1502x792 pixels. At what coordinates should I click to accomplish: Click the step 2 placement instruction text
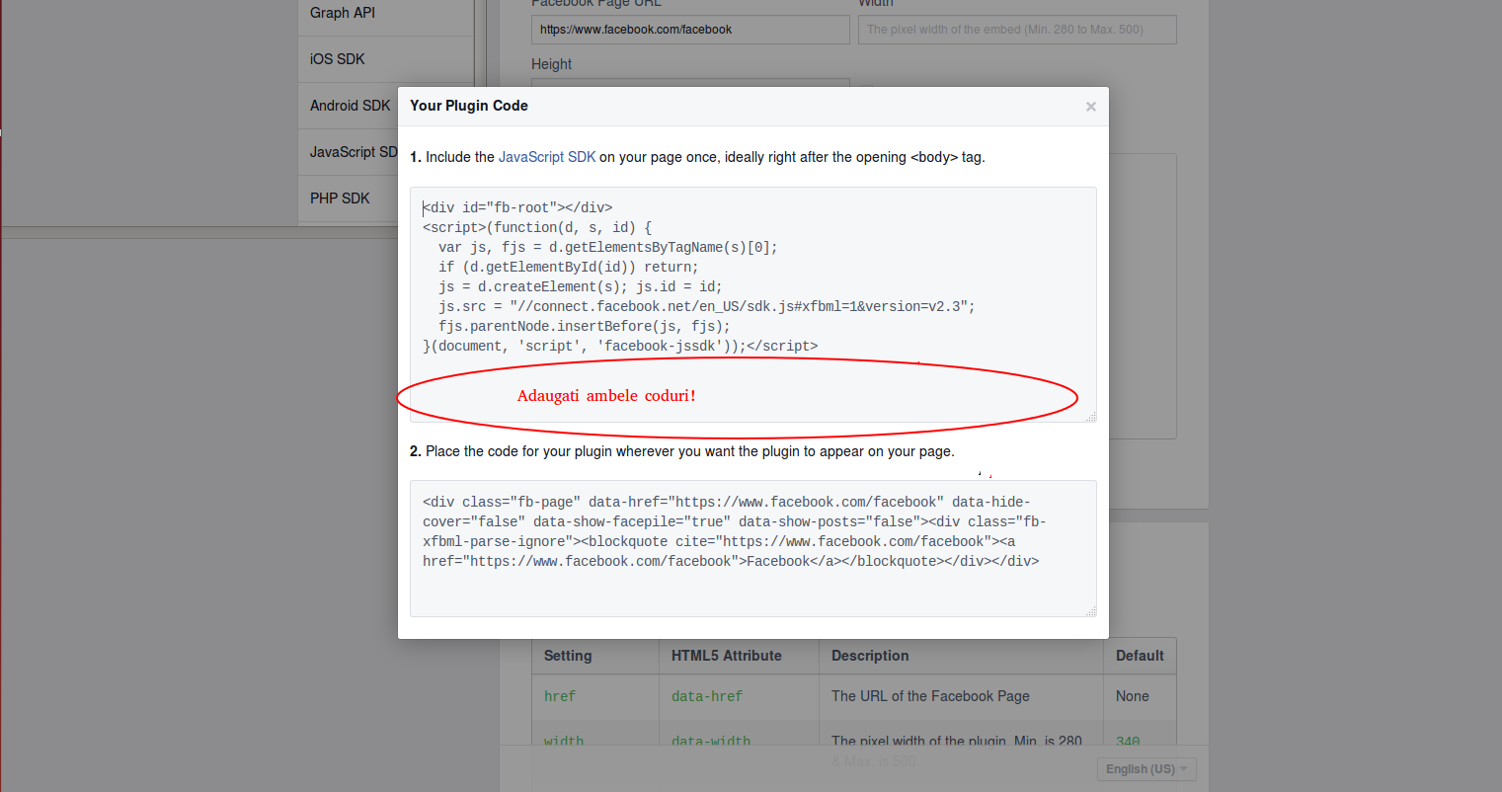click(x=682, y=451)
